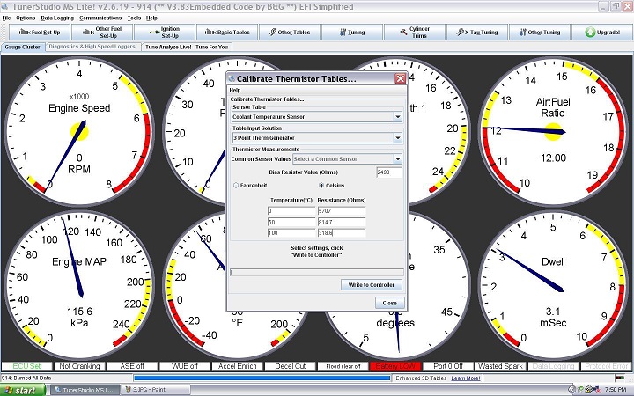Open the main window Help menu
This screenshot has height=396, width=634.
(x=151, y=18)
